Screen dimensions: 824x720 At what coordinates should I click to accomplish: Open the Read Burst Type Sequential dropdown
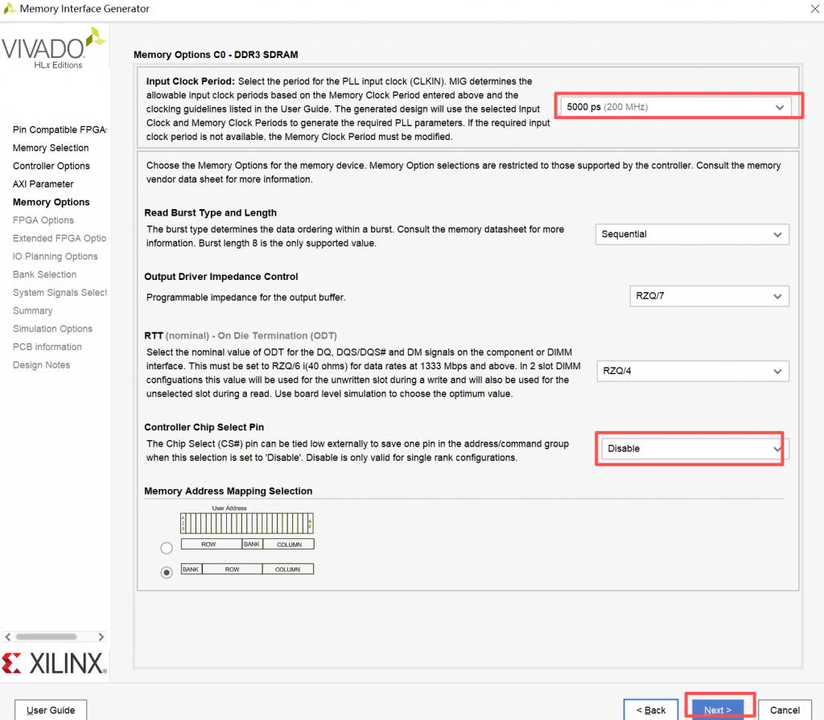point(692,234)
